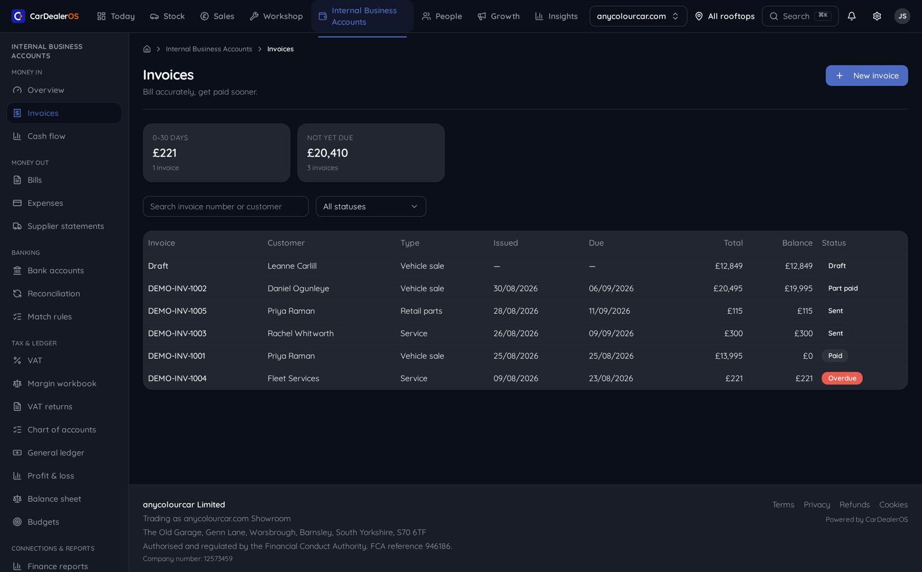This screenshot has width=922, height=572.
Task: Open the All rooftops selector
Action: [x=724, y=16]
